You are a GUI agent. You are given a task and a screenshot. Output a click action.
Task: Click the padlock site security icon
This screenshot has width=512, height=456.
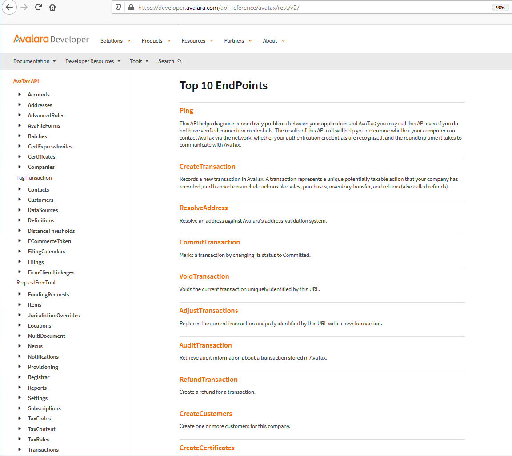[131, 8]
